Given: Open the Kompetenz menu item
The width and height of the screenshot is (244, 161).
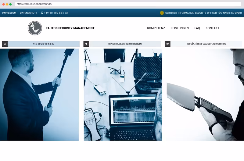Looking at the screenshot, I should pos(156,28).
